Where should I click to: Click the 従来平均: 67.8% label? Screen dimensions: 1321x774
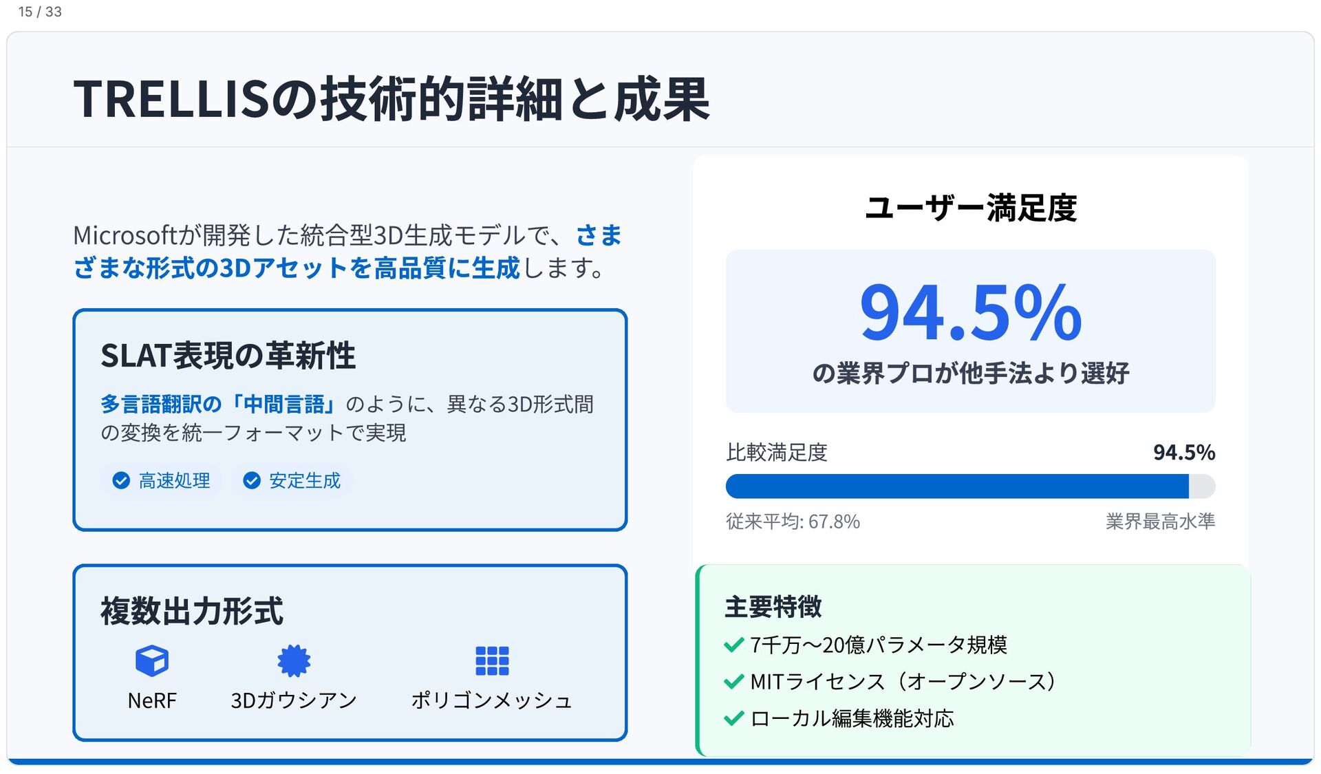[x=793, y=522]
